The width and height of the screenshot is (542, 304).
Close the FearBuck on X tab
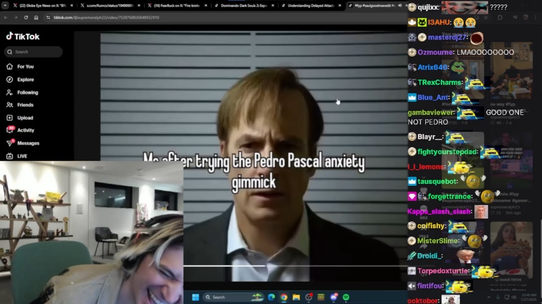[206, 5]
